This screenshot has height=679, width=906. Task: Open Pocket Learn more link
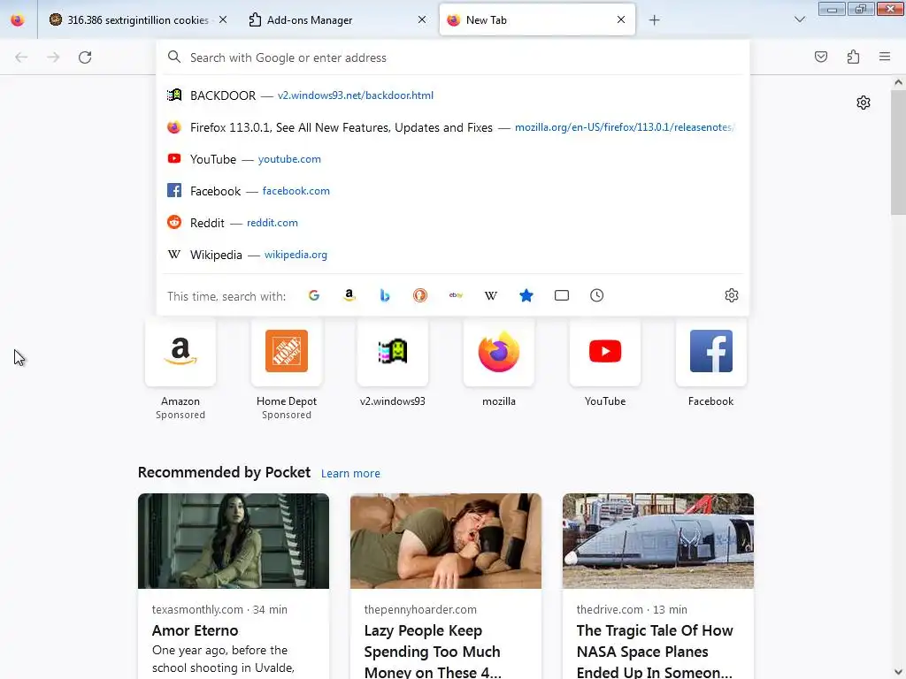coord(350,474)
